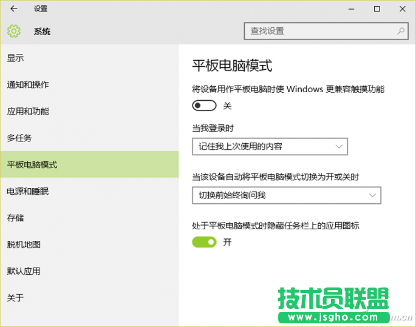Open 脱机地图 settings page
Screen dimensions: 416x327
(x=24, y=244)
